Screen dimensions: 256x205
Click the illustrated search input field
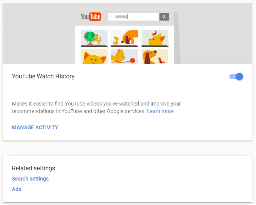pos(133,17)
